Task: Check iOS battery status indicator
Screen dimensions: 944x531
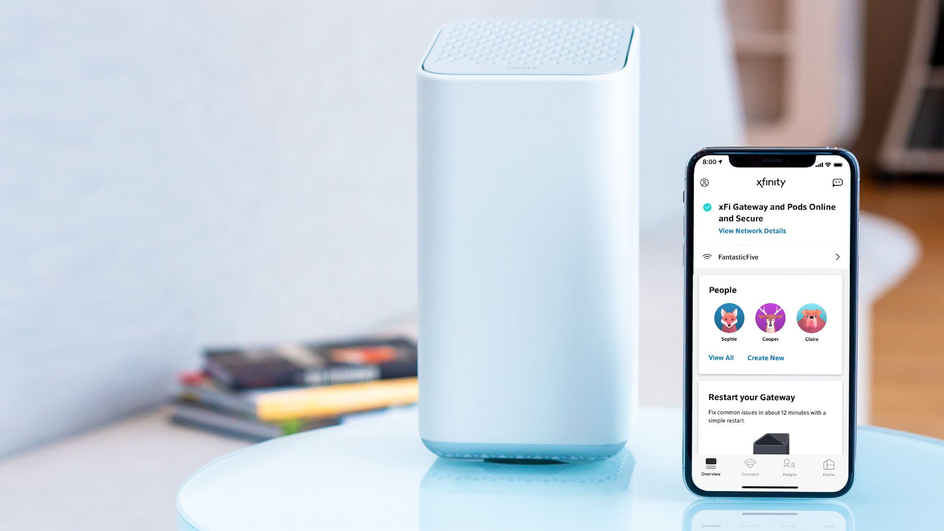Action: coord(838,165)
